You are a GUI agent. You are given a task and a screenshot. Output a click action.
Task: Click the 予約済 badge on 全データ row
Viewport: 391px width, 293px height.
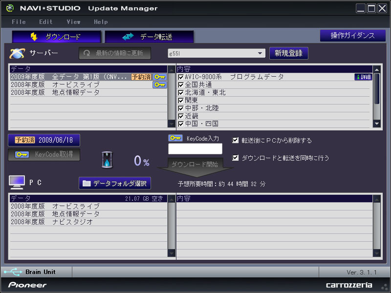pyautogui.click(x=141, y=77)
